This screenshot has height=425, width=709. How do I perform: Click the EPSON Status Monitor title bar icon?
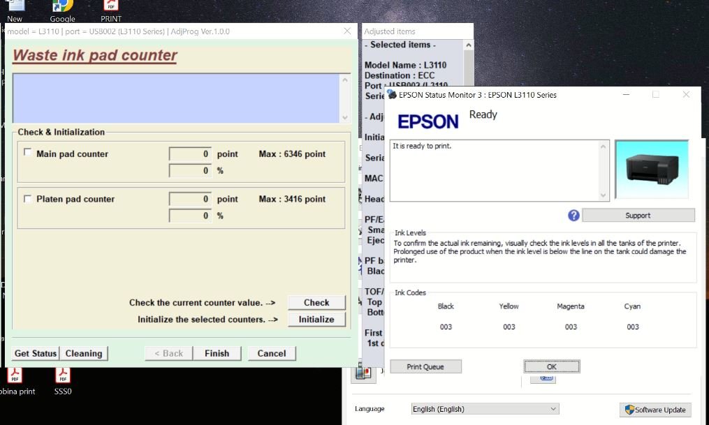pyautogui.click(x=392, y=94)
